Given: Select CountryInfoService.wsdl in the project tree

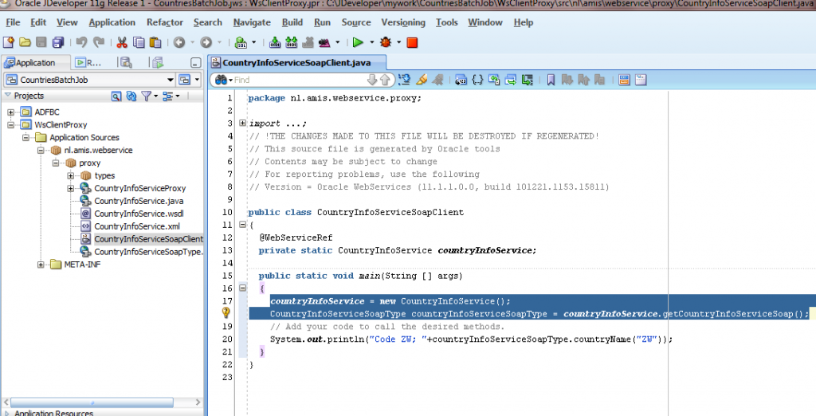Looking at the screenshot, I should click(x=138, y=214).
